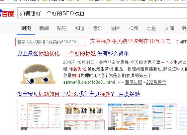This screenshot has width=187, height=135.
Task: Open the 百度快照 cached link
Action: click(134, 82)
